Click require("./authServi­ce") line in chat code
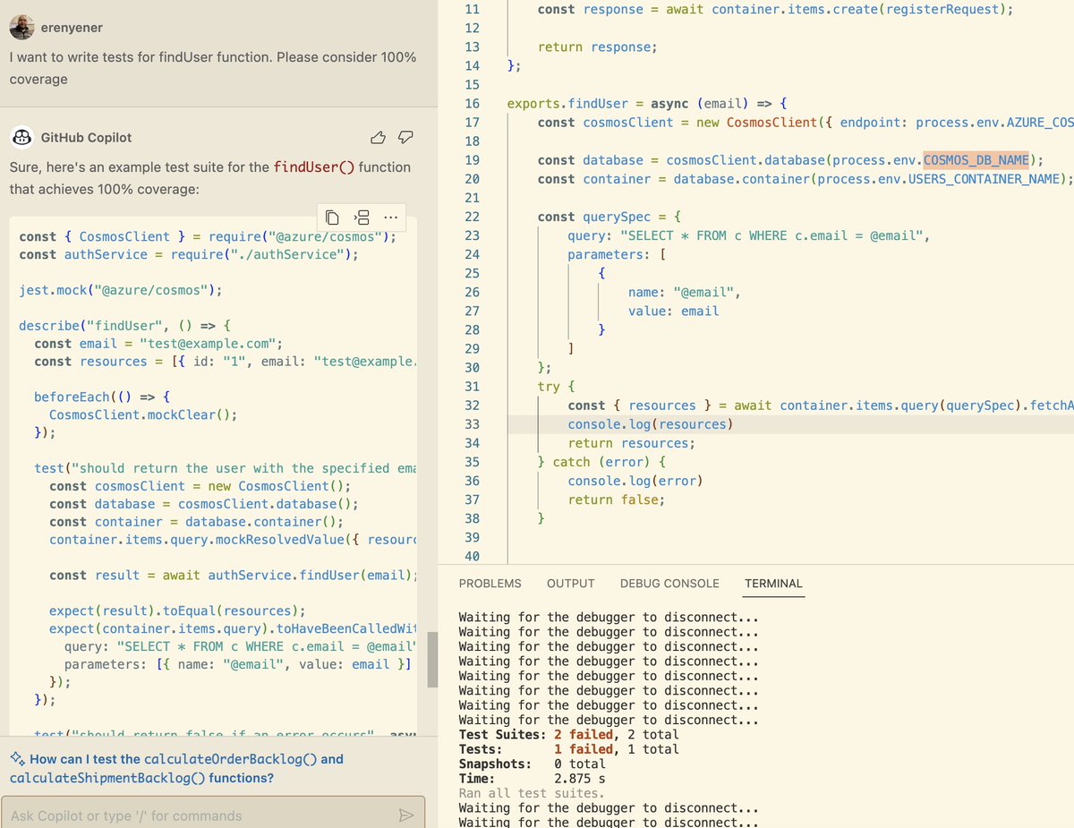Viewport: 1074px width, 828px height. click(188, 254)
